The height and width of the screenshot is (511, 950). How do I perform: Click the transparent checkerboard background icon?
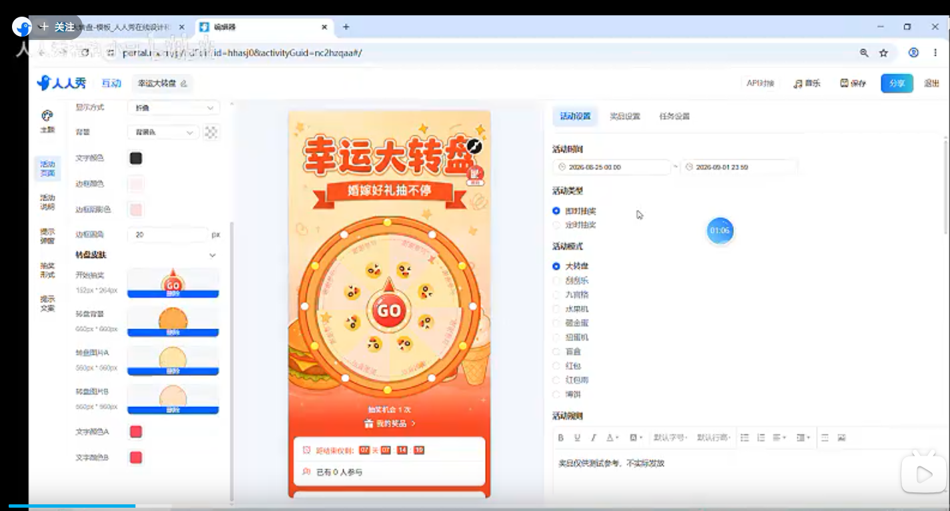pyautogui.click(x=211, y=132)
